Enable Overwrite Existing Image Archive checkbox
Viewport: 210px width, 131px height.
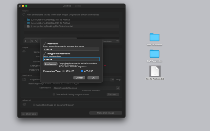point(54,94)
